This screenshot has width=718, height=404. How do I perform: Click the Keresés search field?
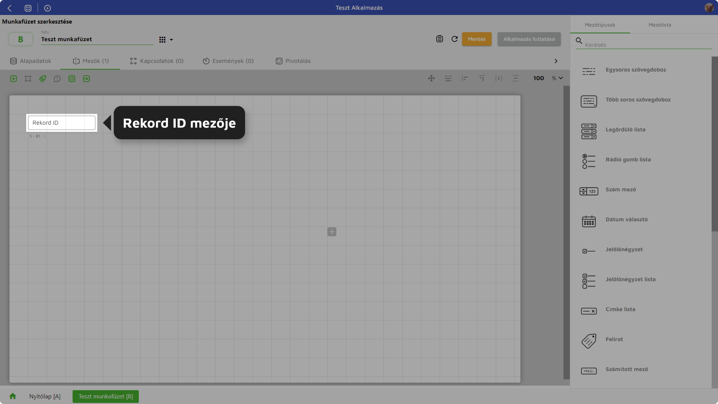click(647, 45)
